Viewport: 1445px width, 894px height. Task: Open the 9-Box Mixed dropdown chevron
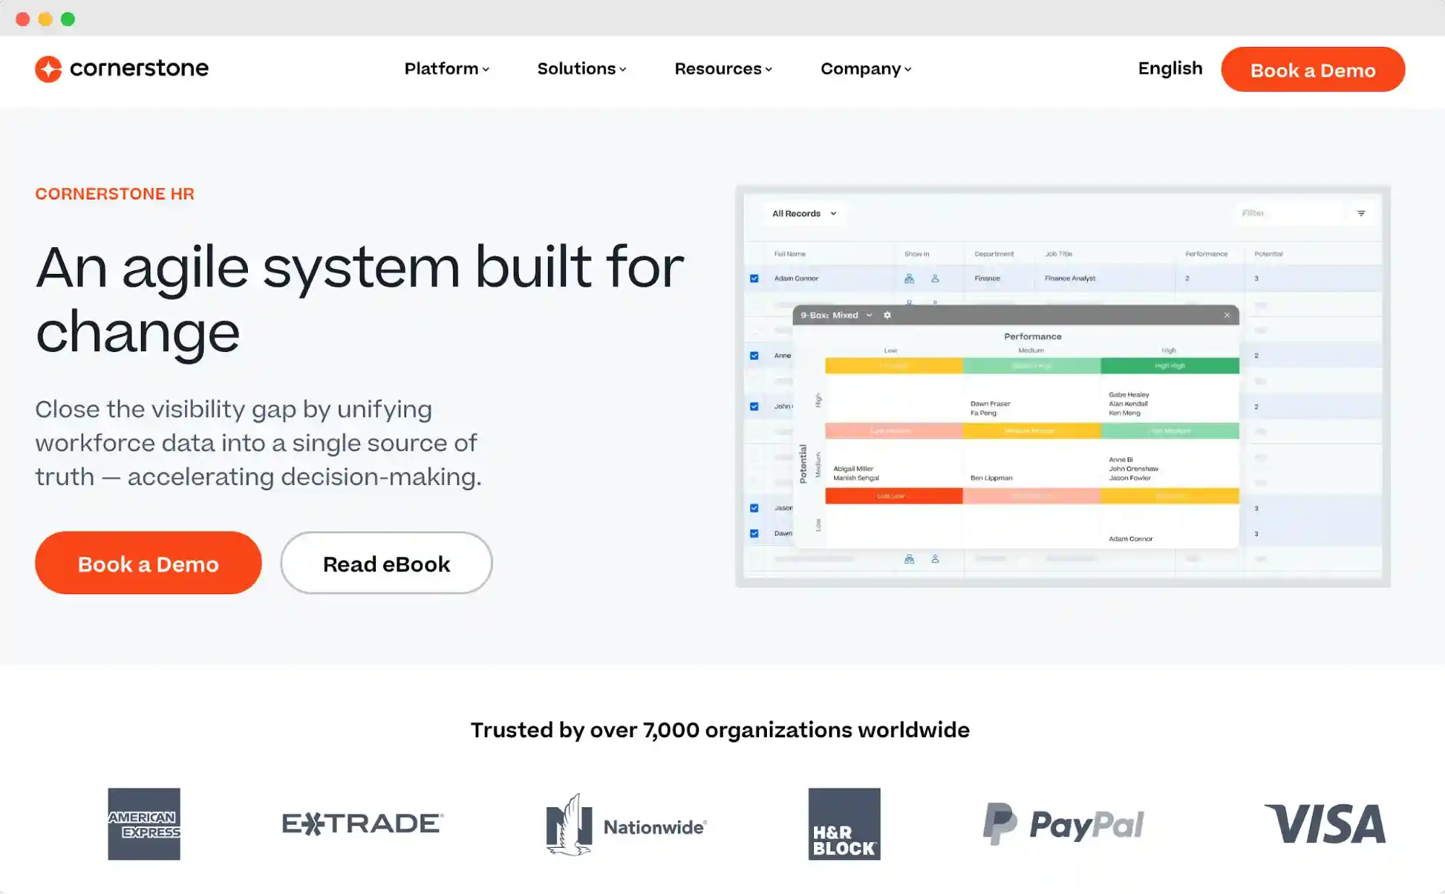(x=869, y=315)
